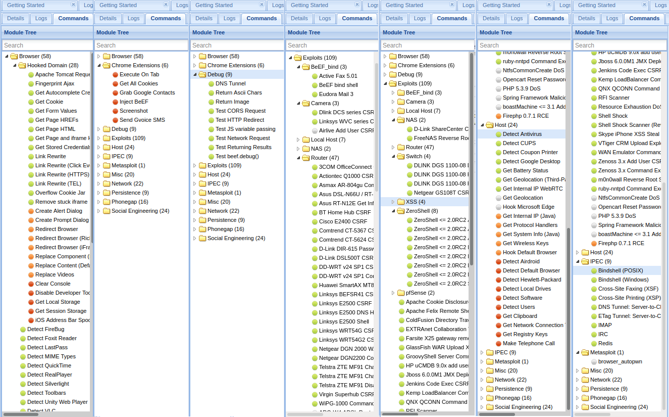The image size is (669, 417).
Task: Collapse the expanded Metasploit (1) folder arrow
Action: coord(578,352)
